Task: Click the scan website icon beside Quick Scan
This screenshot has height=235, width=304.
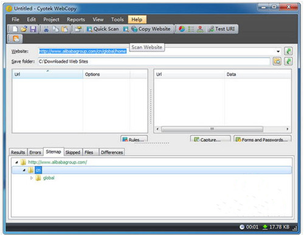Action: point(126,29)
